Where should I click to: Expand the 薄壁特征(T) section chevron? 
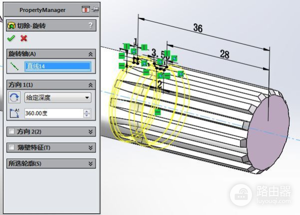pyautogui.click(x=90, y=147)
